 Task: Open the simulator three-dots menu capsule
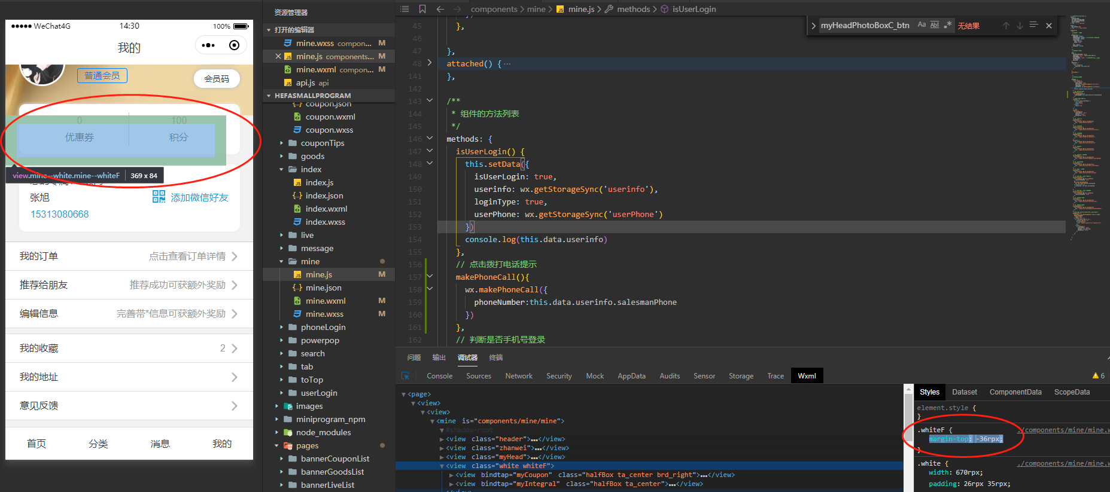(208, 45)
